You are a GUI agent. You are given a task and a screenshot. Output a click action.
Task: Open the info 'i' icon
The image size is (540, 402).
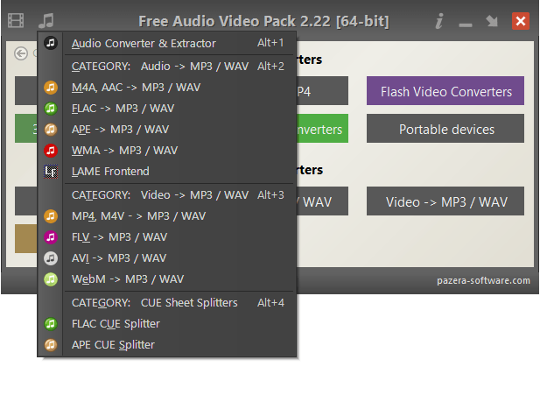point(439,21)
